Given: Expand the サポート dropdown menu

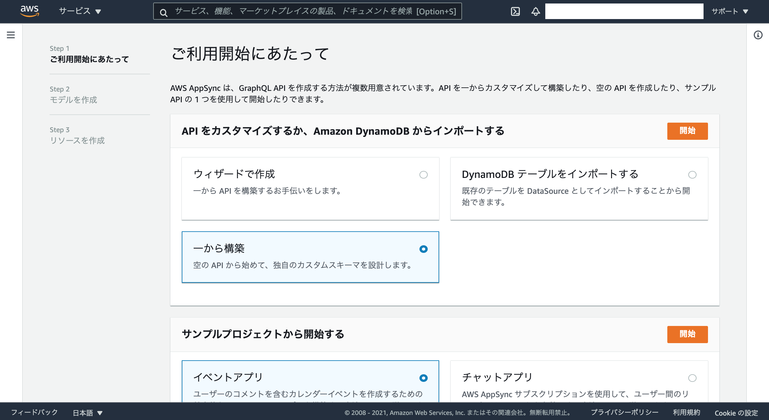Looking at the screenshot, I should pos(730,11).
